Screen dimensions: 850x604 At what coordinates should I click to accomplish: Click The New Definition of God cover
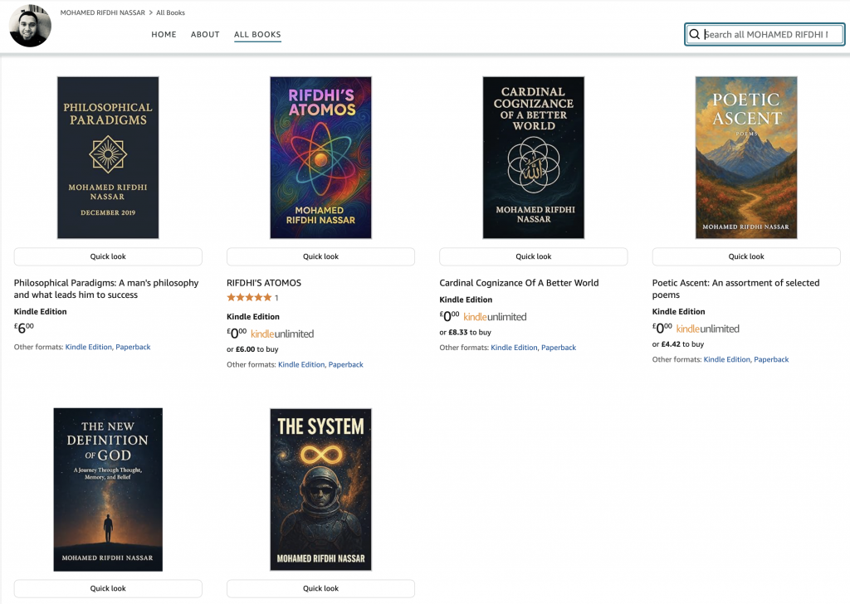click(108, 490)
